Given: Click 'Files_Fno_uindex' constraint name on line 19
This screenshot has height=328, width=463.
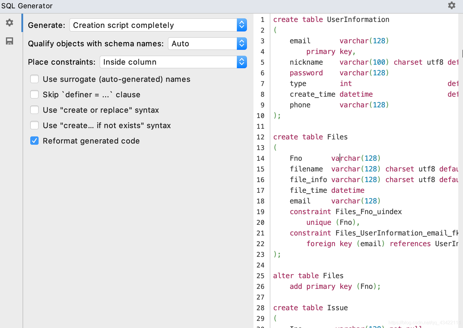Looking at the screenshot, I should click(x=369, y=212).
